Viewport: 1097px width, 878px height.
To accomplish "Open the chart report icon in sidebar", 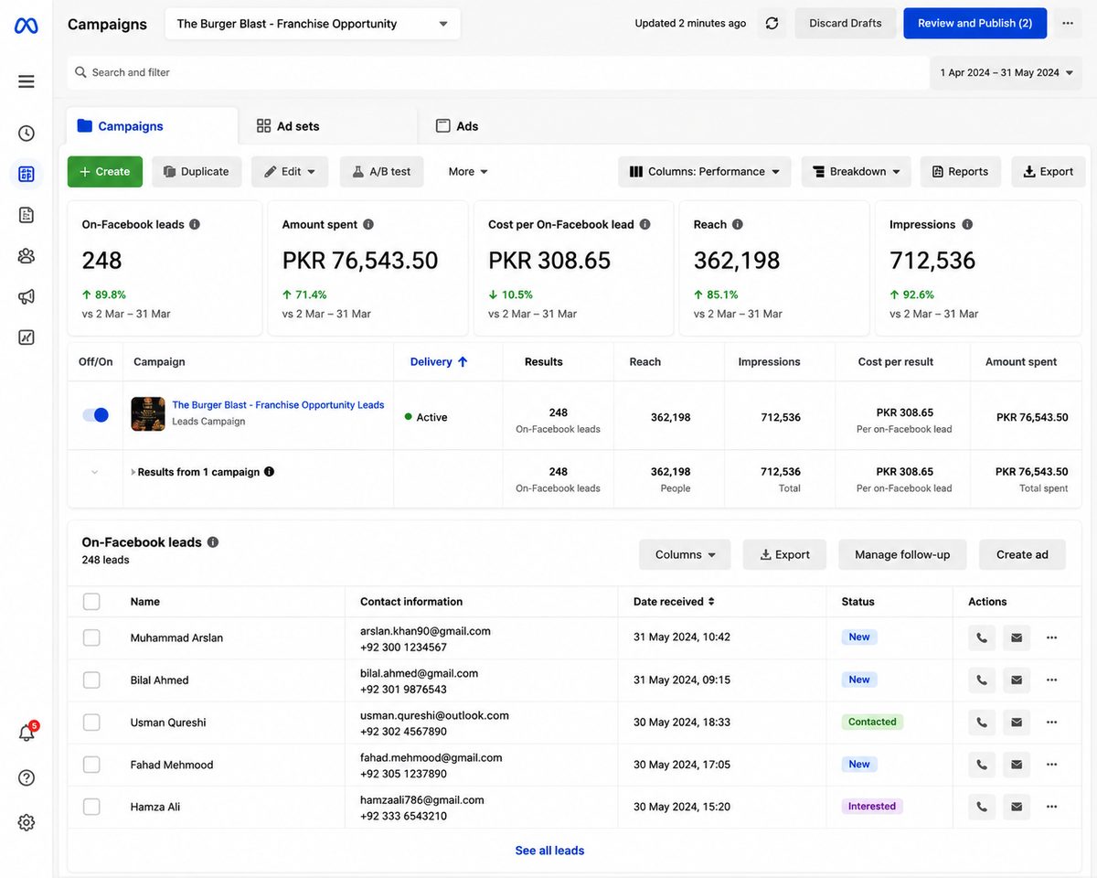I will tap(27, 337).
